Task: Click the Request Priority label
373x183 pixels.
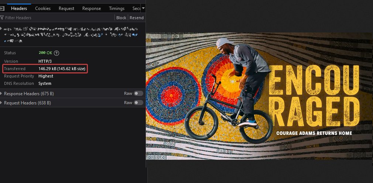Action: (19, 76)
